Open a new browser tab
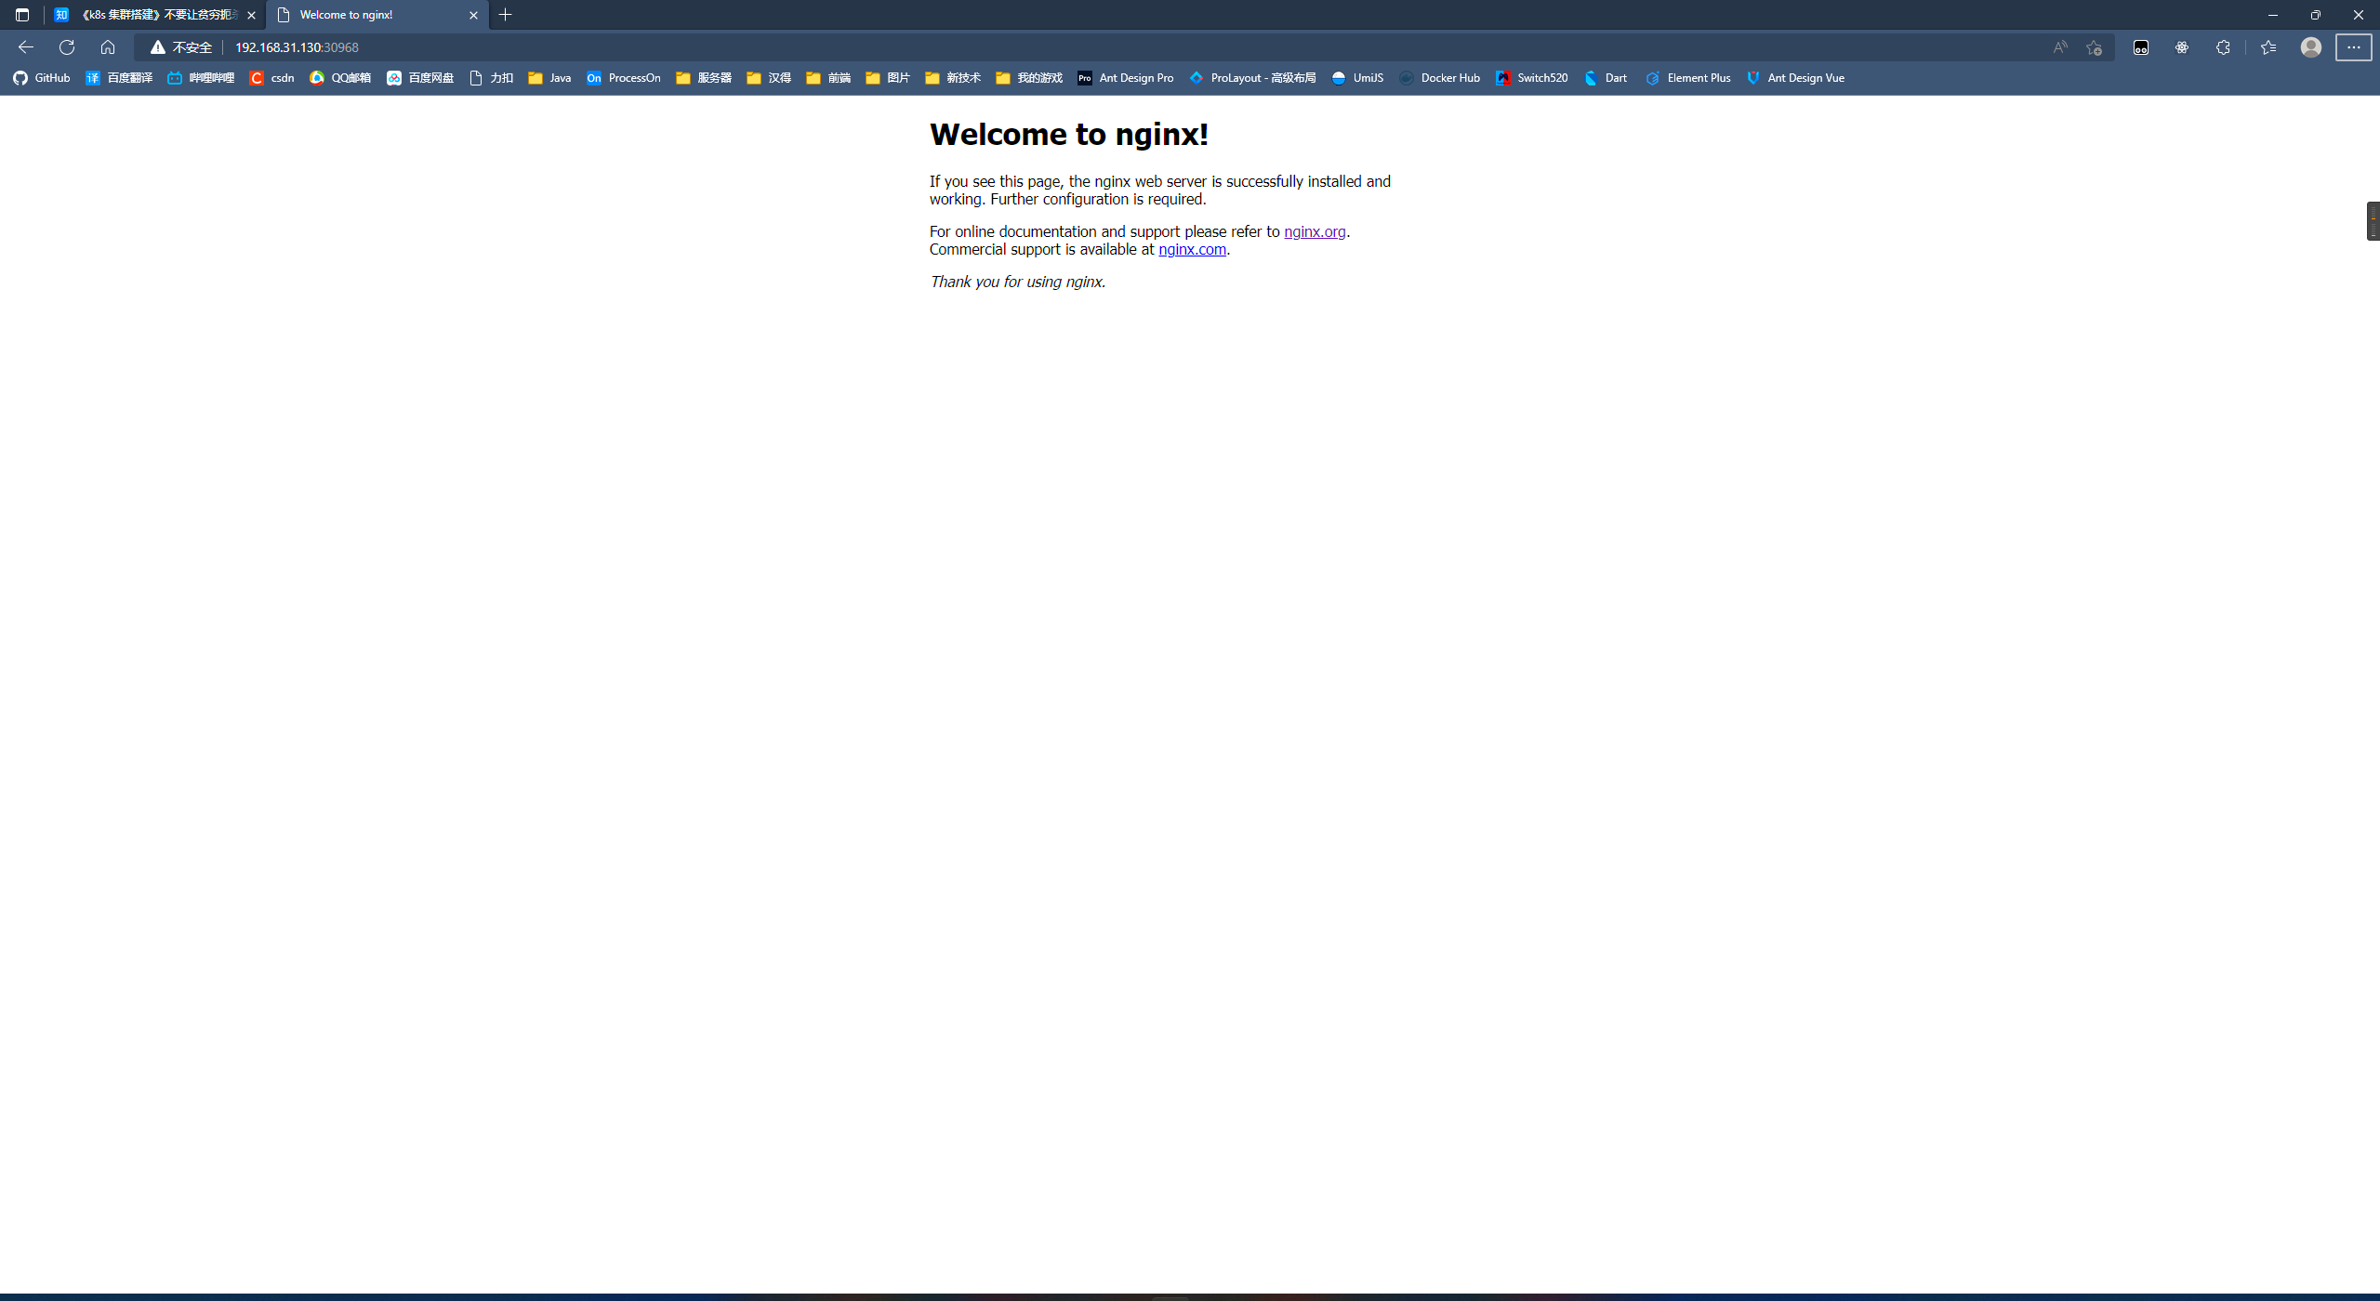2380x1301 pixels. [506, 15]
